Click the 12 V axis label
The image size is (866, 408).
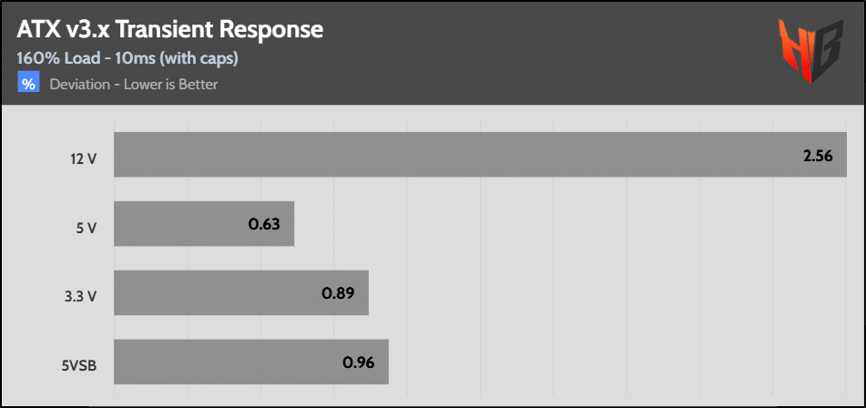tap(83, 159)
